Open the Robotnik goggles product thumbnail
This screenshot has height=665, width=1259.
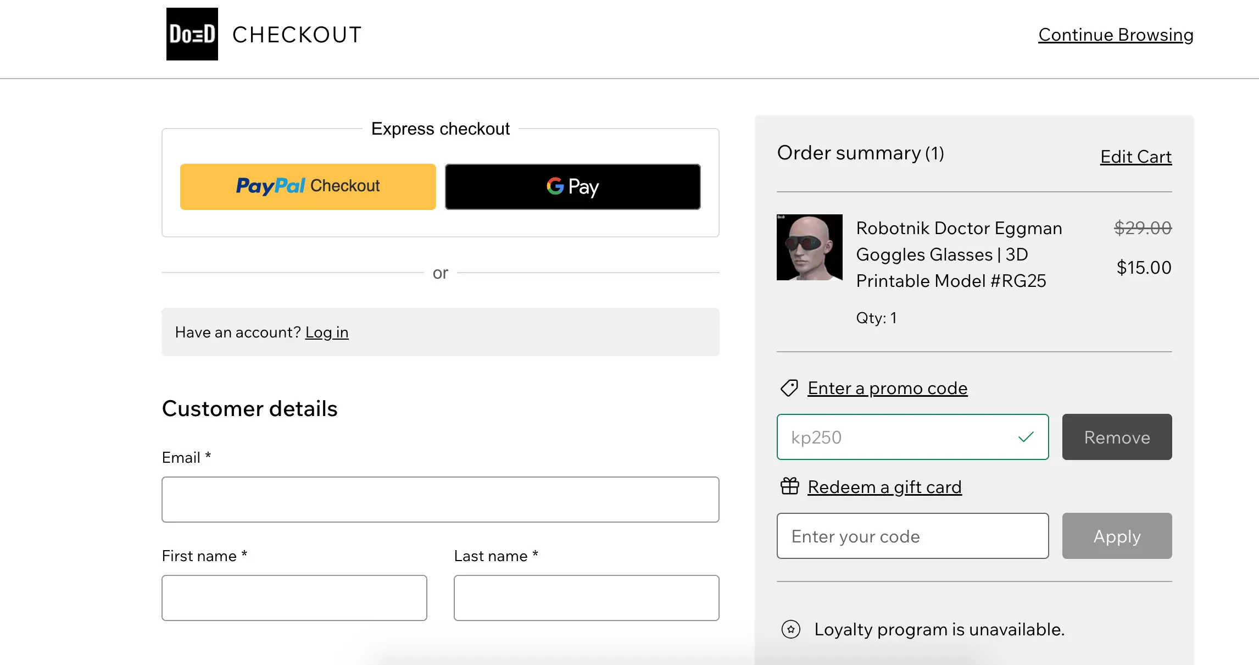810,248
